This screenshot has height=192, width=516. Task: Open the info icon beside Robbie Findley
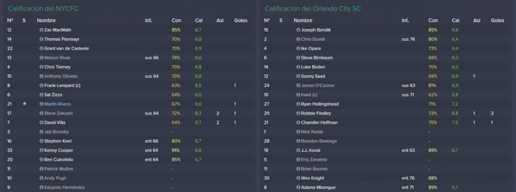point(298,113)
